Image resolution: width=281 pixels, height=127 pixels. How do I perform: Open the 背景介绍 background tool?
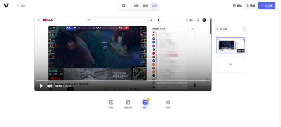tap(128, 104)
